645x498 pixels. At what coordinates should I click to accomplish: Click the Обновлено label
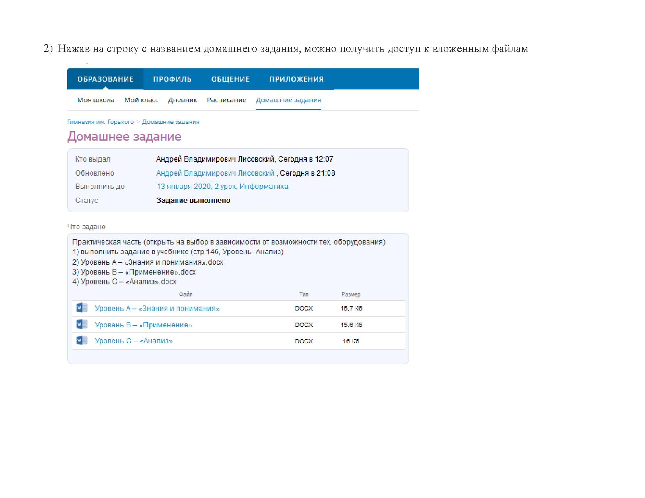95,173
